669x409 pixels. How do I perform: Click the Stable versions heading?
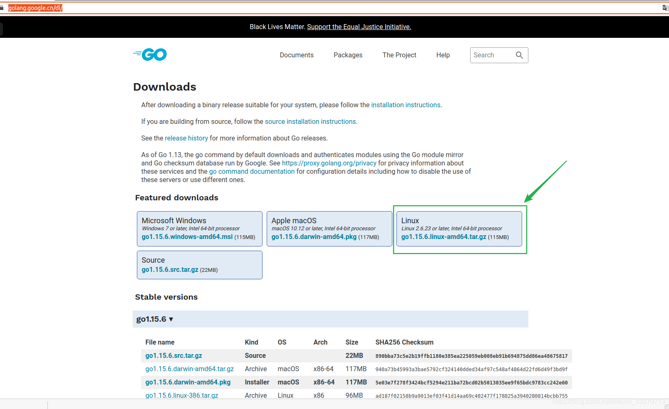(166, 297)
